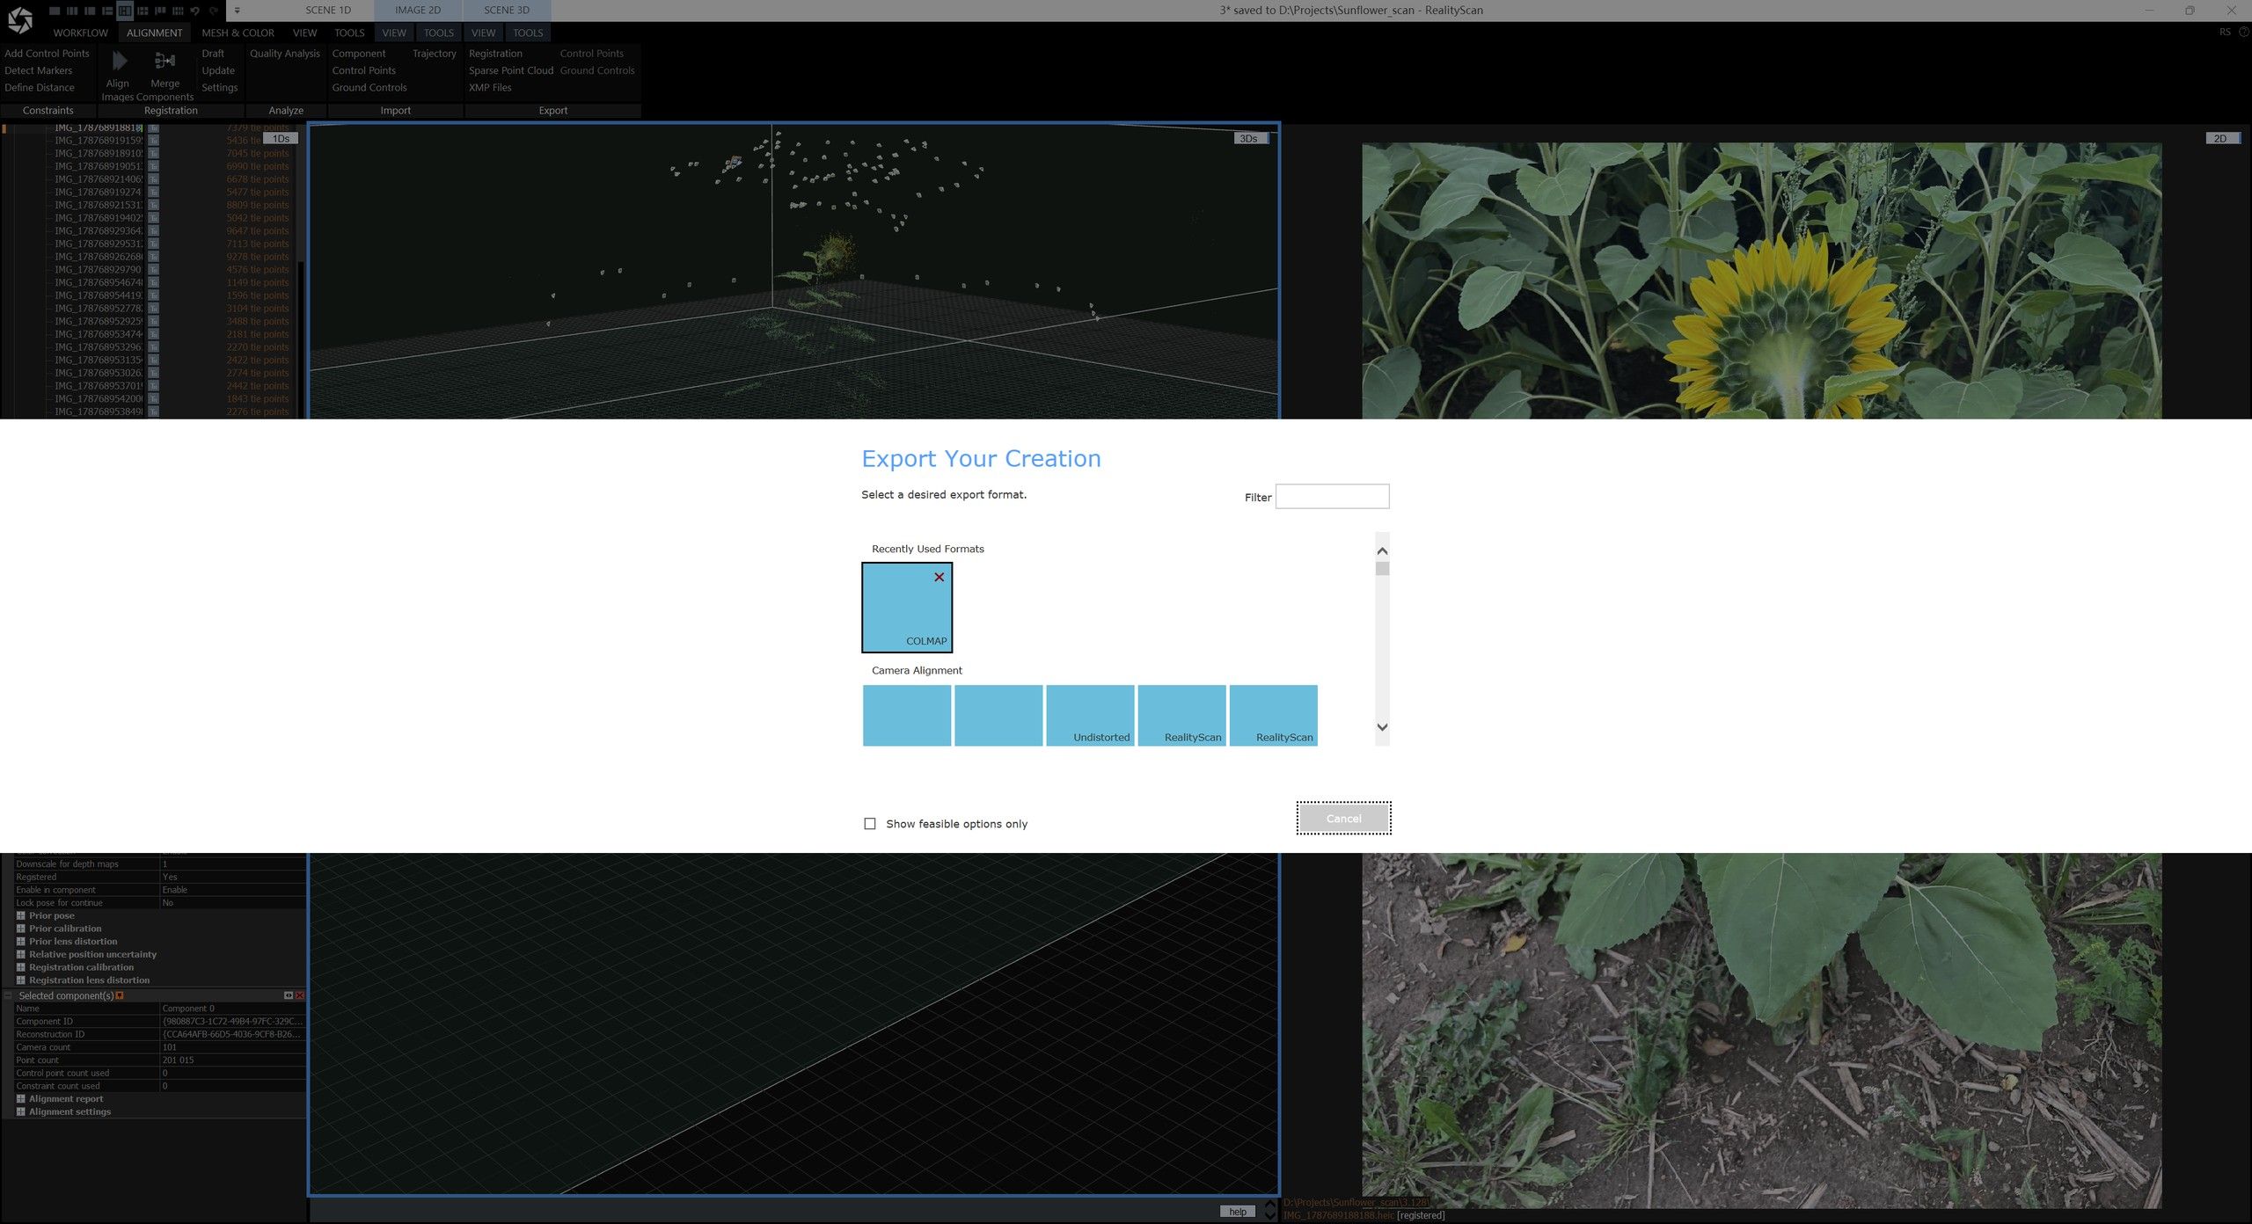Viewport: 2252px width, 1224px height.
Task: Choose the COLMAP recent format tile
Action: 907,608
